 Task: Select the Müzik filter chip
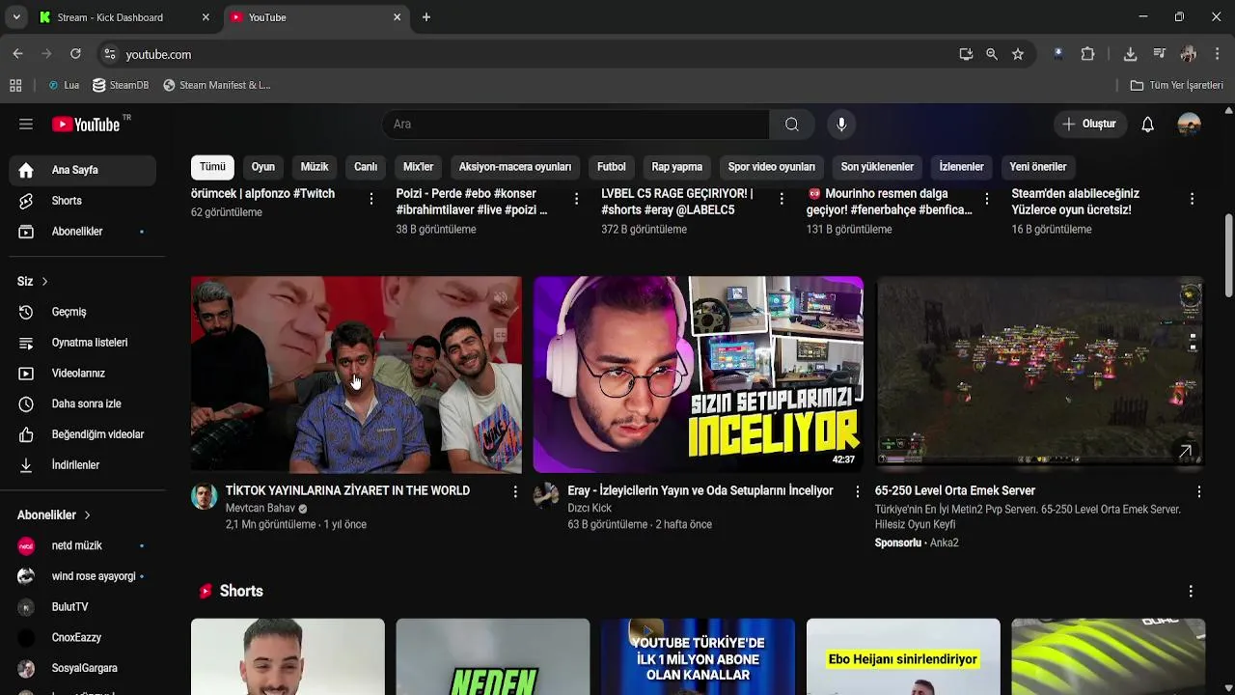pyautogui.click(x=315, y=167)
